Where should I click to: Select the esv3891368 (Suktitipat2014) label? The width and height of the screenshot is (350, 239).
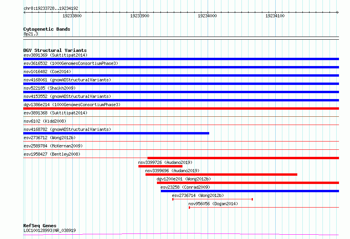point(55,113)
